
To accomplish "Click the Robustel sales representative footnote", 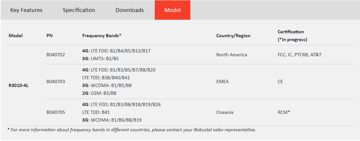I will 131,130.
